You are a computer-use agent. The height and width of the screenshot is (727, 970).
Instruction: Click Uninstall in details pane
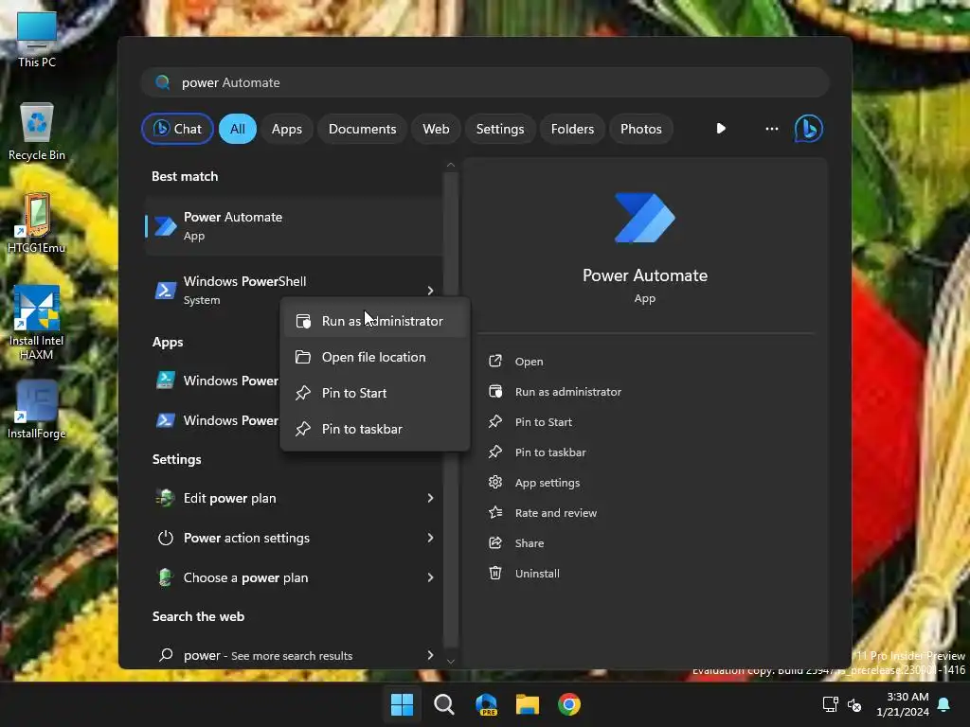537,573
